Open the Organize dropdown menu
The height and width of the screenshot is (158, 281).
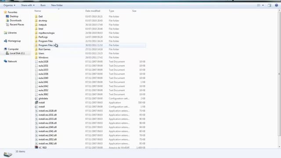pos(9,5)
